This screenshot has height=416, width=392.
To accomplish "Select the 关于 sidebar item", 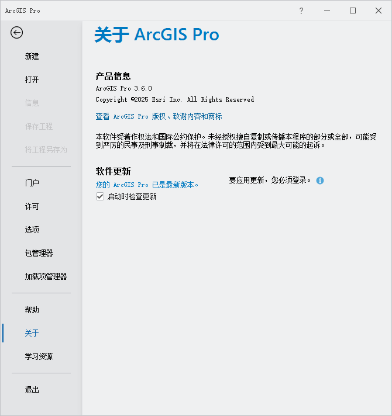I will (32, 333).
